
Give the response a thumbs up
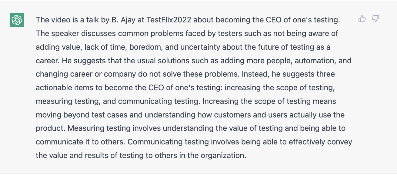[x=362, y=19]
